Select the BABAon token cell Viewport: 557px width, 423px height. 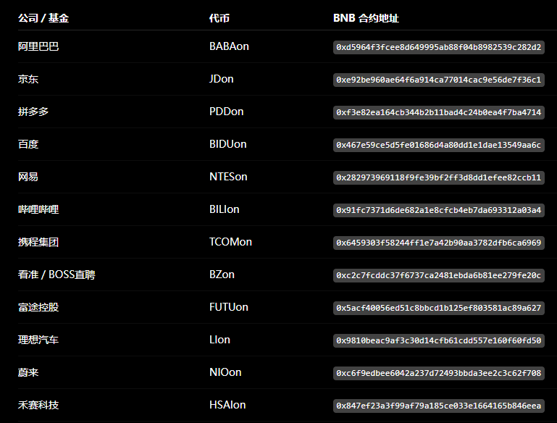[229, 46]
